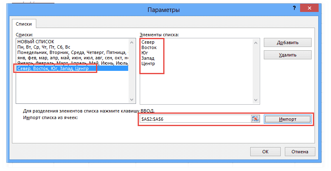
Task: Click the Импорт button
Action: [287, 119]
